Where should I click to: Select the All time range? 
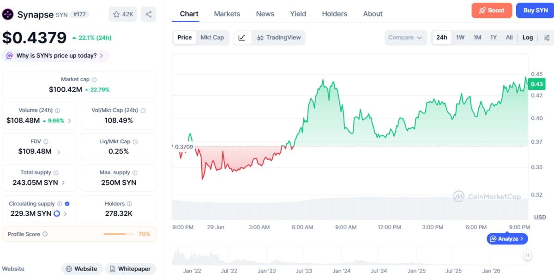click(x=509, y=38)
